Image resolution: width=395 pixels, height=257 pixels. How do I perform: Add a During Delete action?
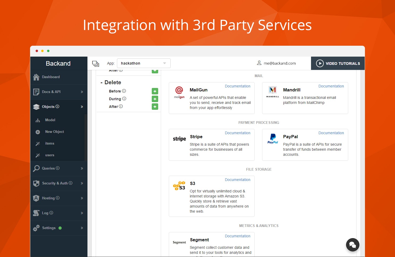[x=155, y=99]
